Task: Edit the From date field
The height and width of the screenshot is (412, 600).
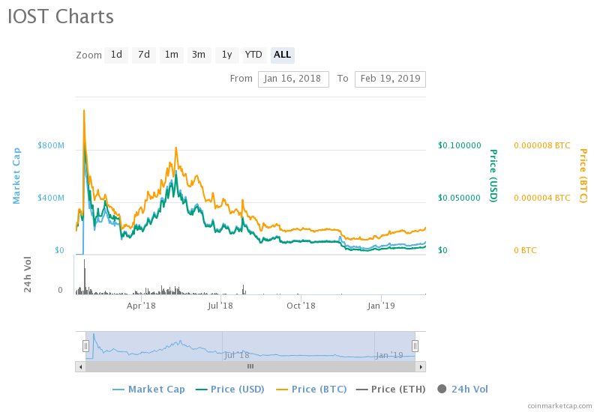Action: point(293,79)
